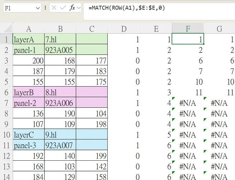This screenshot has width=235, height=180.
Task: Select the blue cell containing layerC
Action: pos(29,135)
